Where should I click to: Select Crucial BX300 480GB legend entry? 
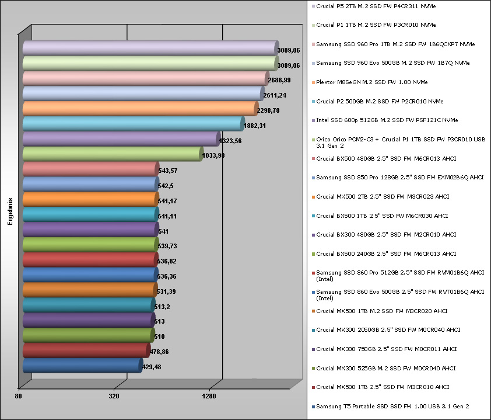tap(386, 235)
